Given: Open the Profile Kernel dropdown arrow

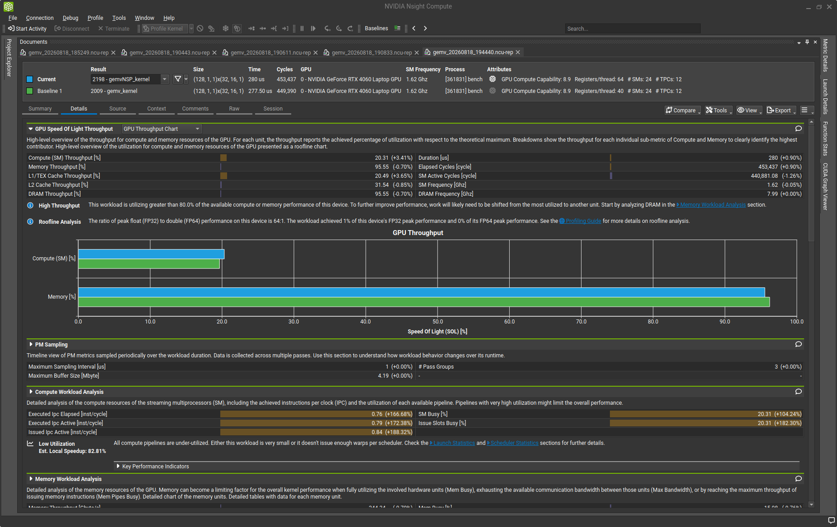Looking at the screenshot, I should [191, 28].
